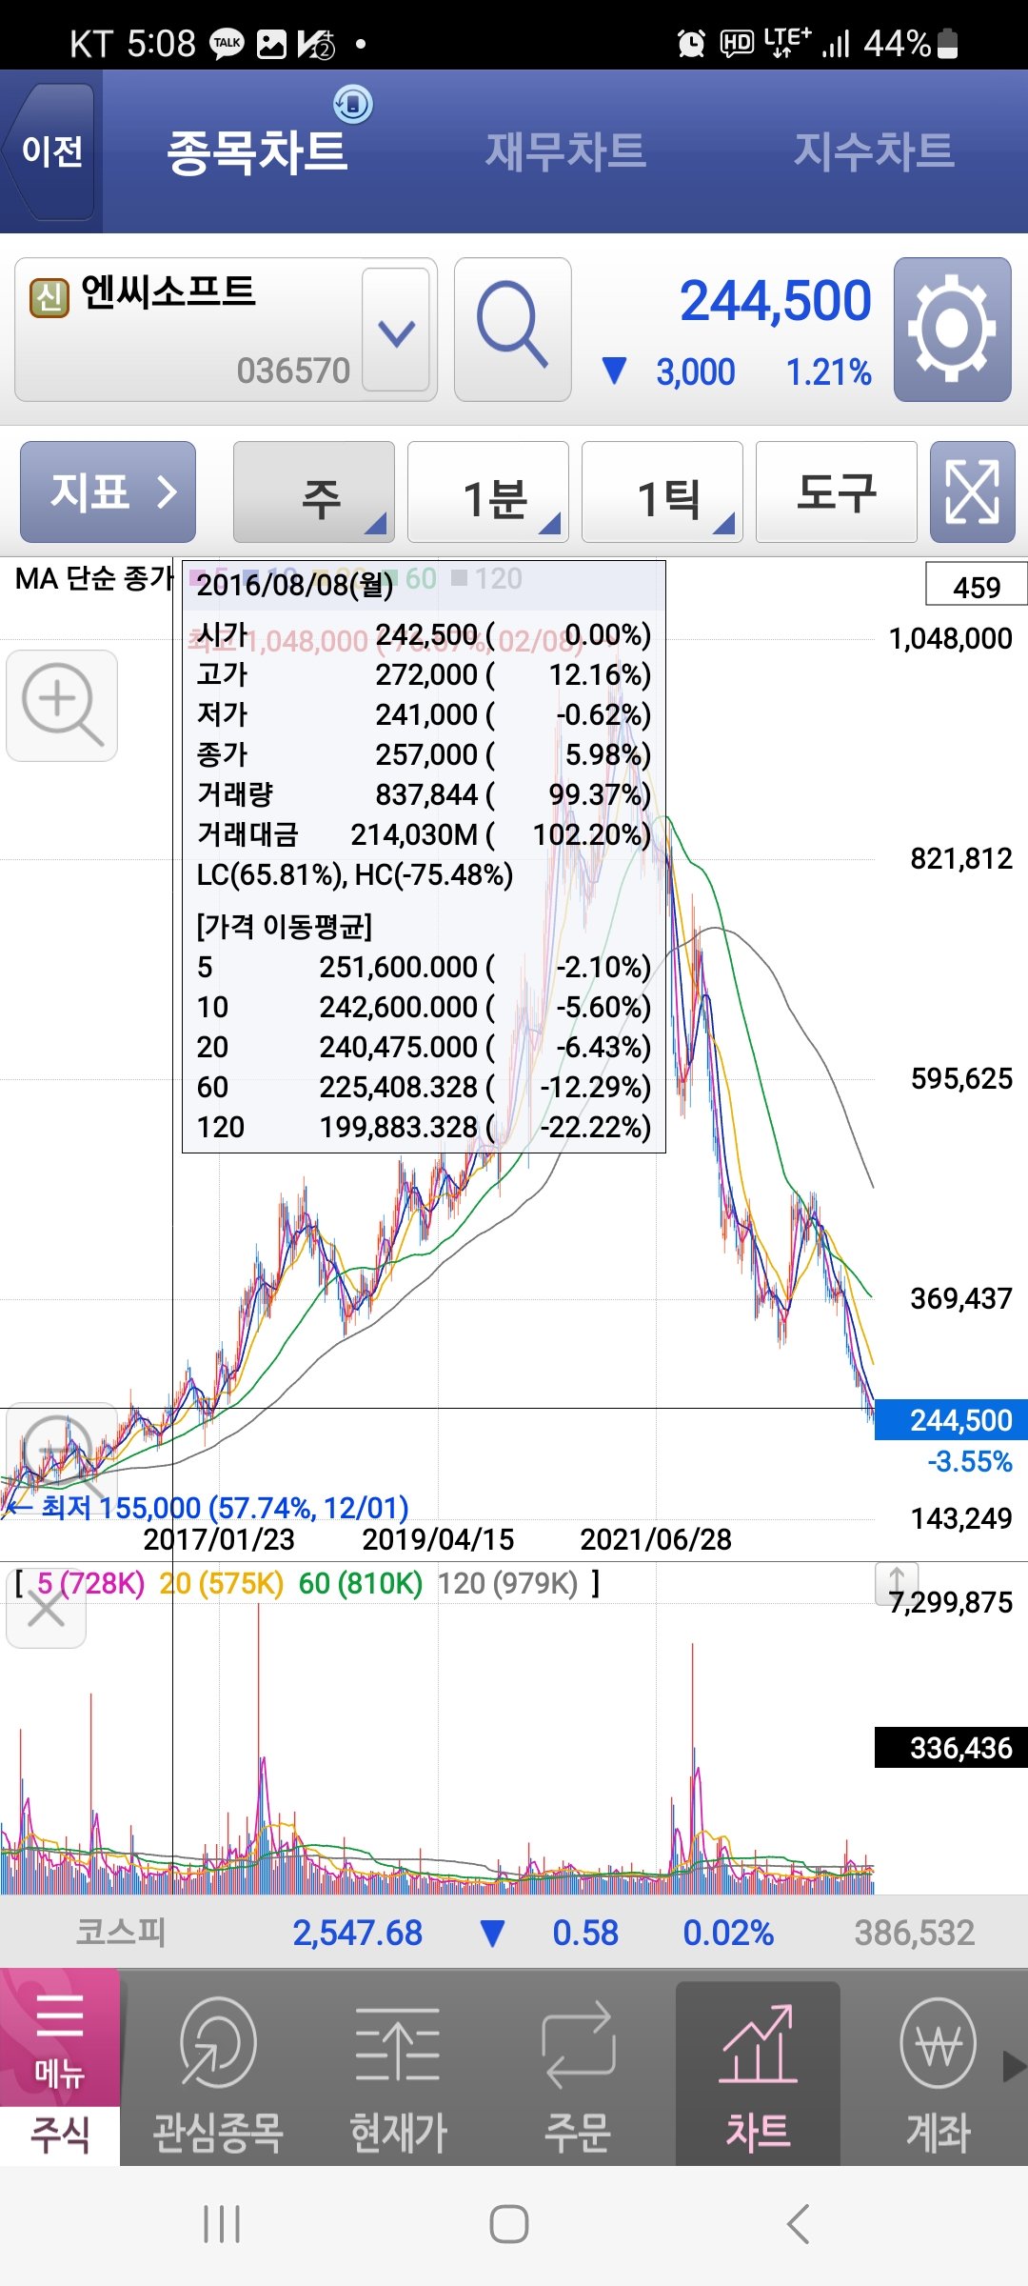The image size is (1028, 2286).
Task: Open the 1틱 tick interval selector
Action: [662, 492]
